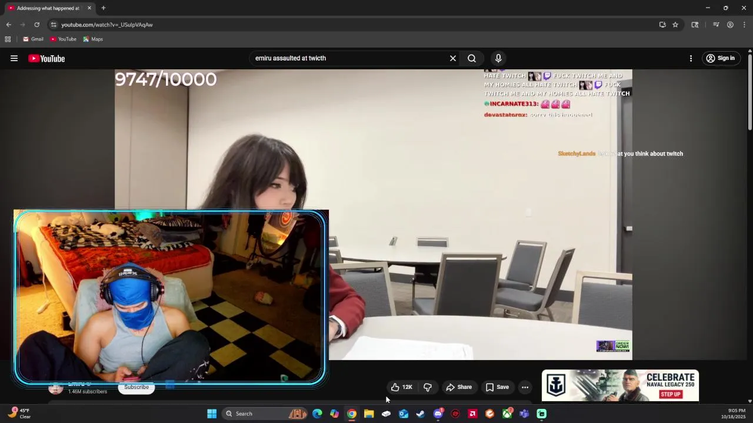Subscribe to the channel
The image size is (753, 423).
tap(136, 387)
